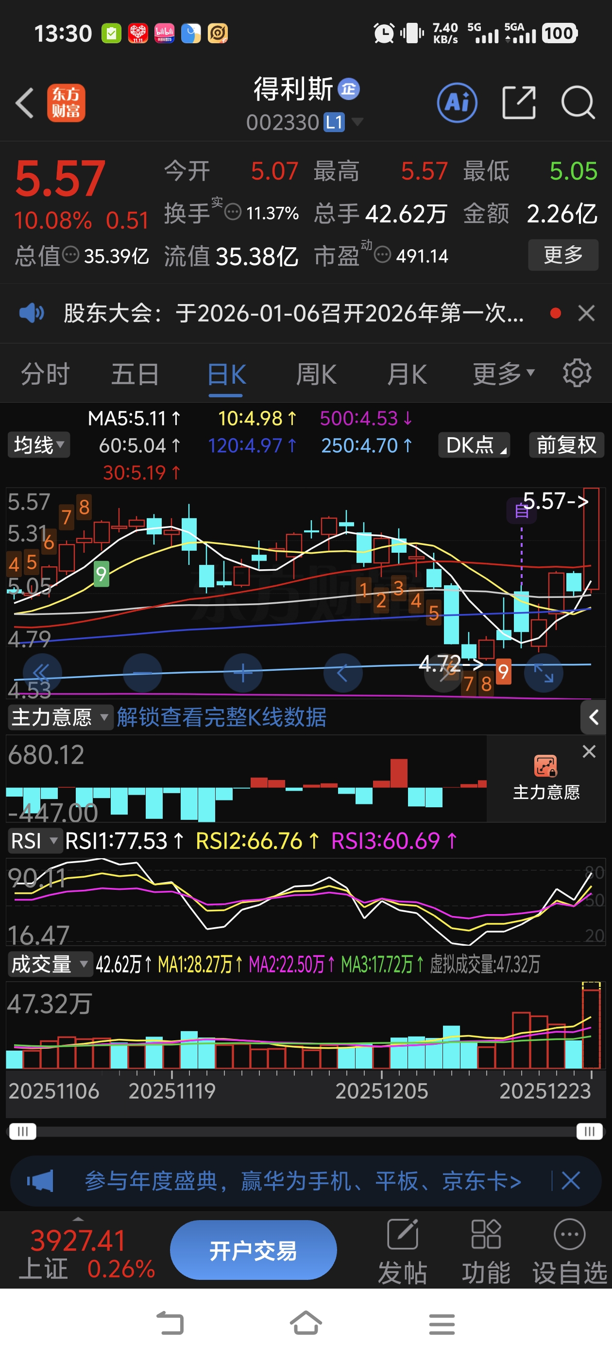Tap the RSI3:60.69 value
The image size is (612, 1360).
click(x=394, y=840)
